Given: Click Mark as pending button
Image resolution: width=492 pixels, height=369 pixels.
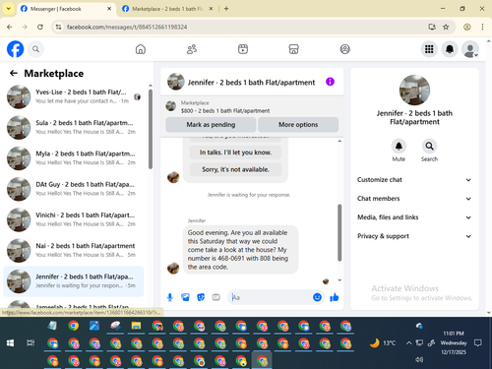Looking at the screenshot, I should [211, 125].
